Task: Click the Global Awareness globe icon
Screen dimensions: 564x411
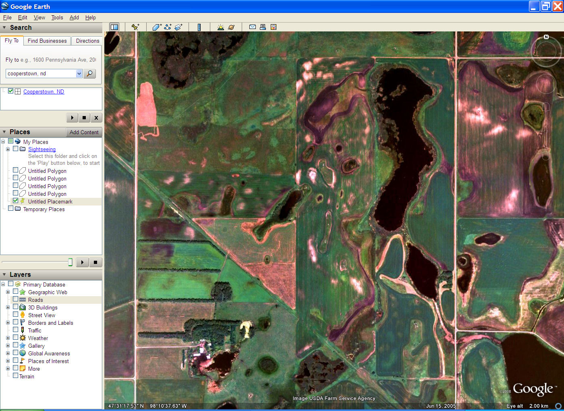Action: (23, 353)
